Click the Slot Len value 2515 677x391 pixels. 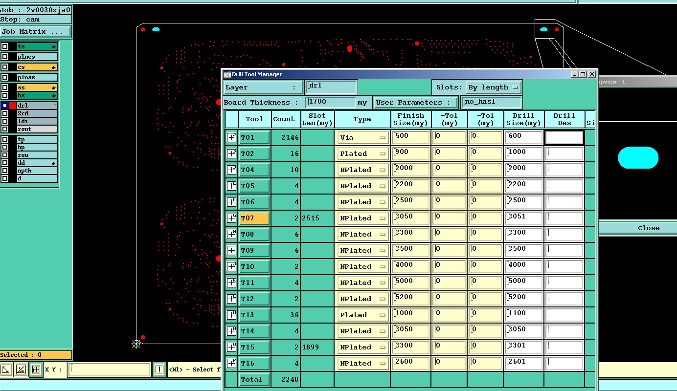(x=311, y=218)
